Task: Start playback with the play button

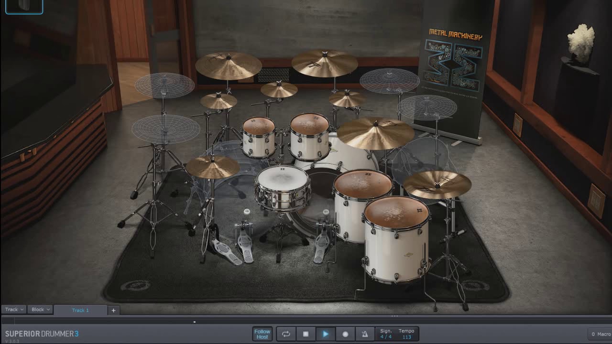Action: click(x=326, y=334)
